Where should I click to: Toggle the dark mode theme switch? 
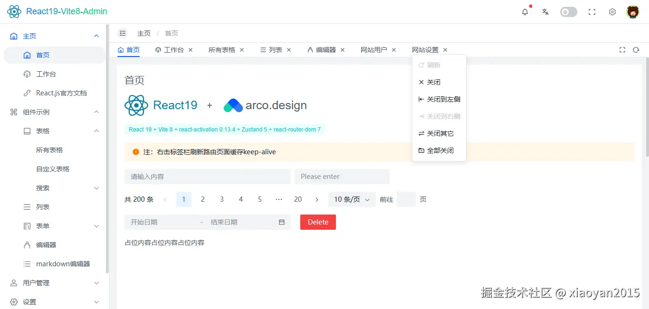coord(569,12)
